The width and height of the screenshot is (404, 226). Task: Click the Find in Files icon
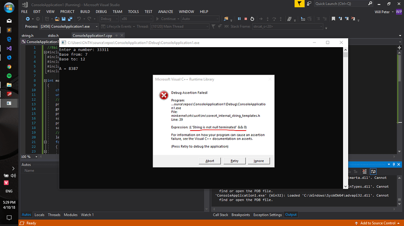[226, 19]
